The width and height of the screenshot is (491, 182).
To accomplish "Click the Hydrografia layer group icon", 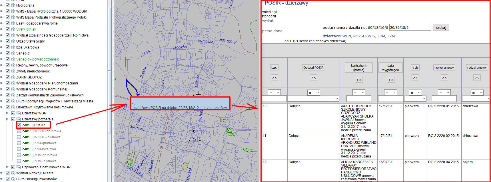I will click(13, 5).
